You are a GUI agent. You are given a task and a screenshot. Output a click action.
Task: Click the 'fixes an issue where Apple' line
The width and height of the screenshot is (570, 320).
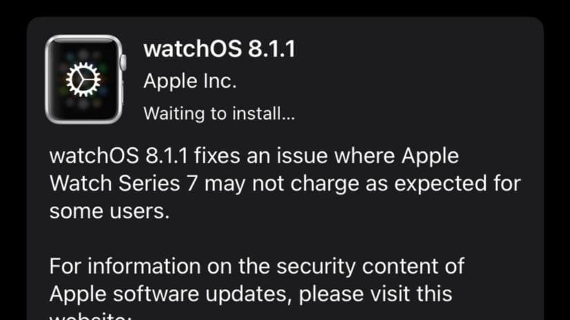pos(326,156)
